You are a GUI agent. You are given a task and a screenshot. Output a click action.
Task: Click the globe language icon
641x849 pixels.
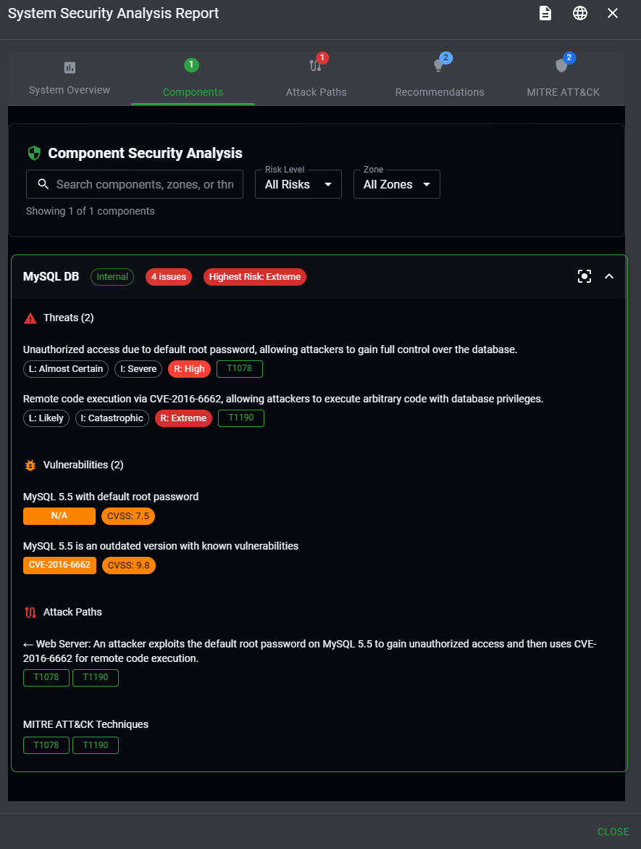point(580,13)
